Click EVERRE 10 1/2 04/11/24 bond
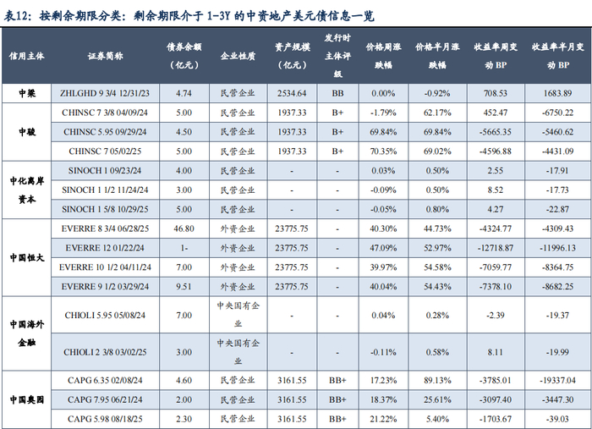Viewport: 592px width, 429px height. coord(105,267)
